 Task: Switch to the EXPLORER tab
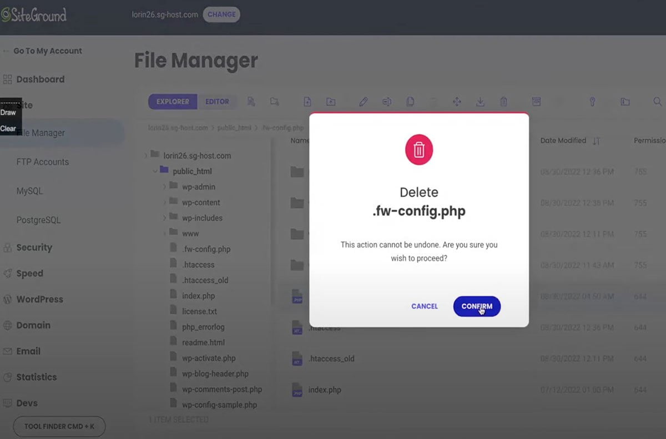(173, 102)
